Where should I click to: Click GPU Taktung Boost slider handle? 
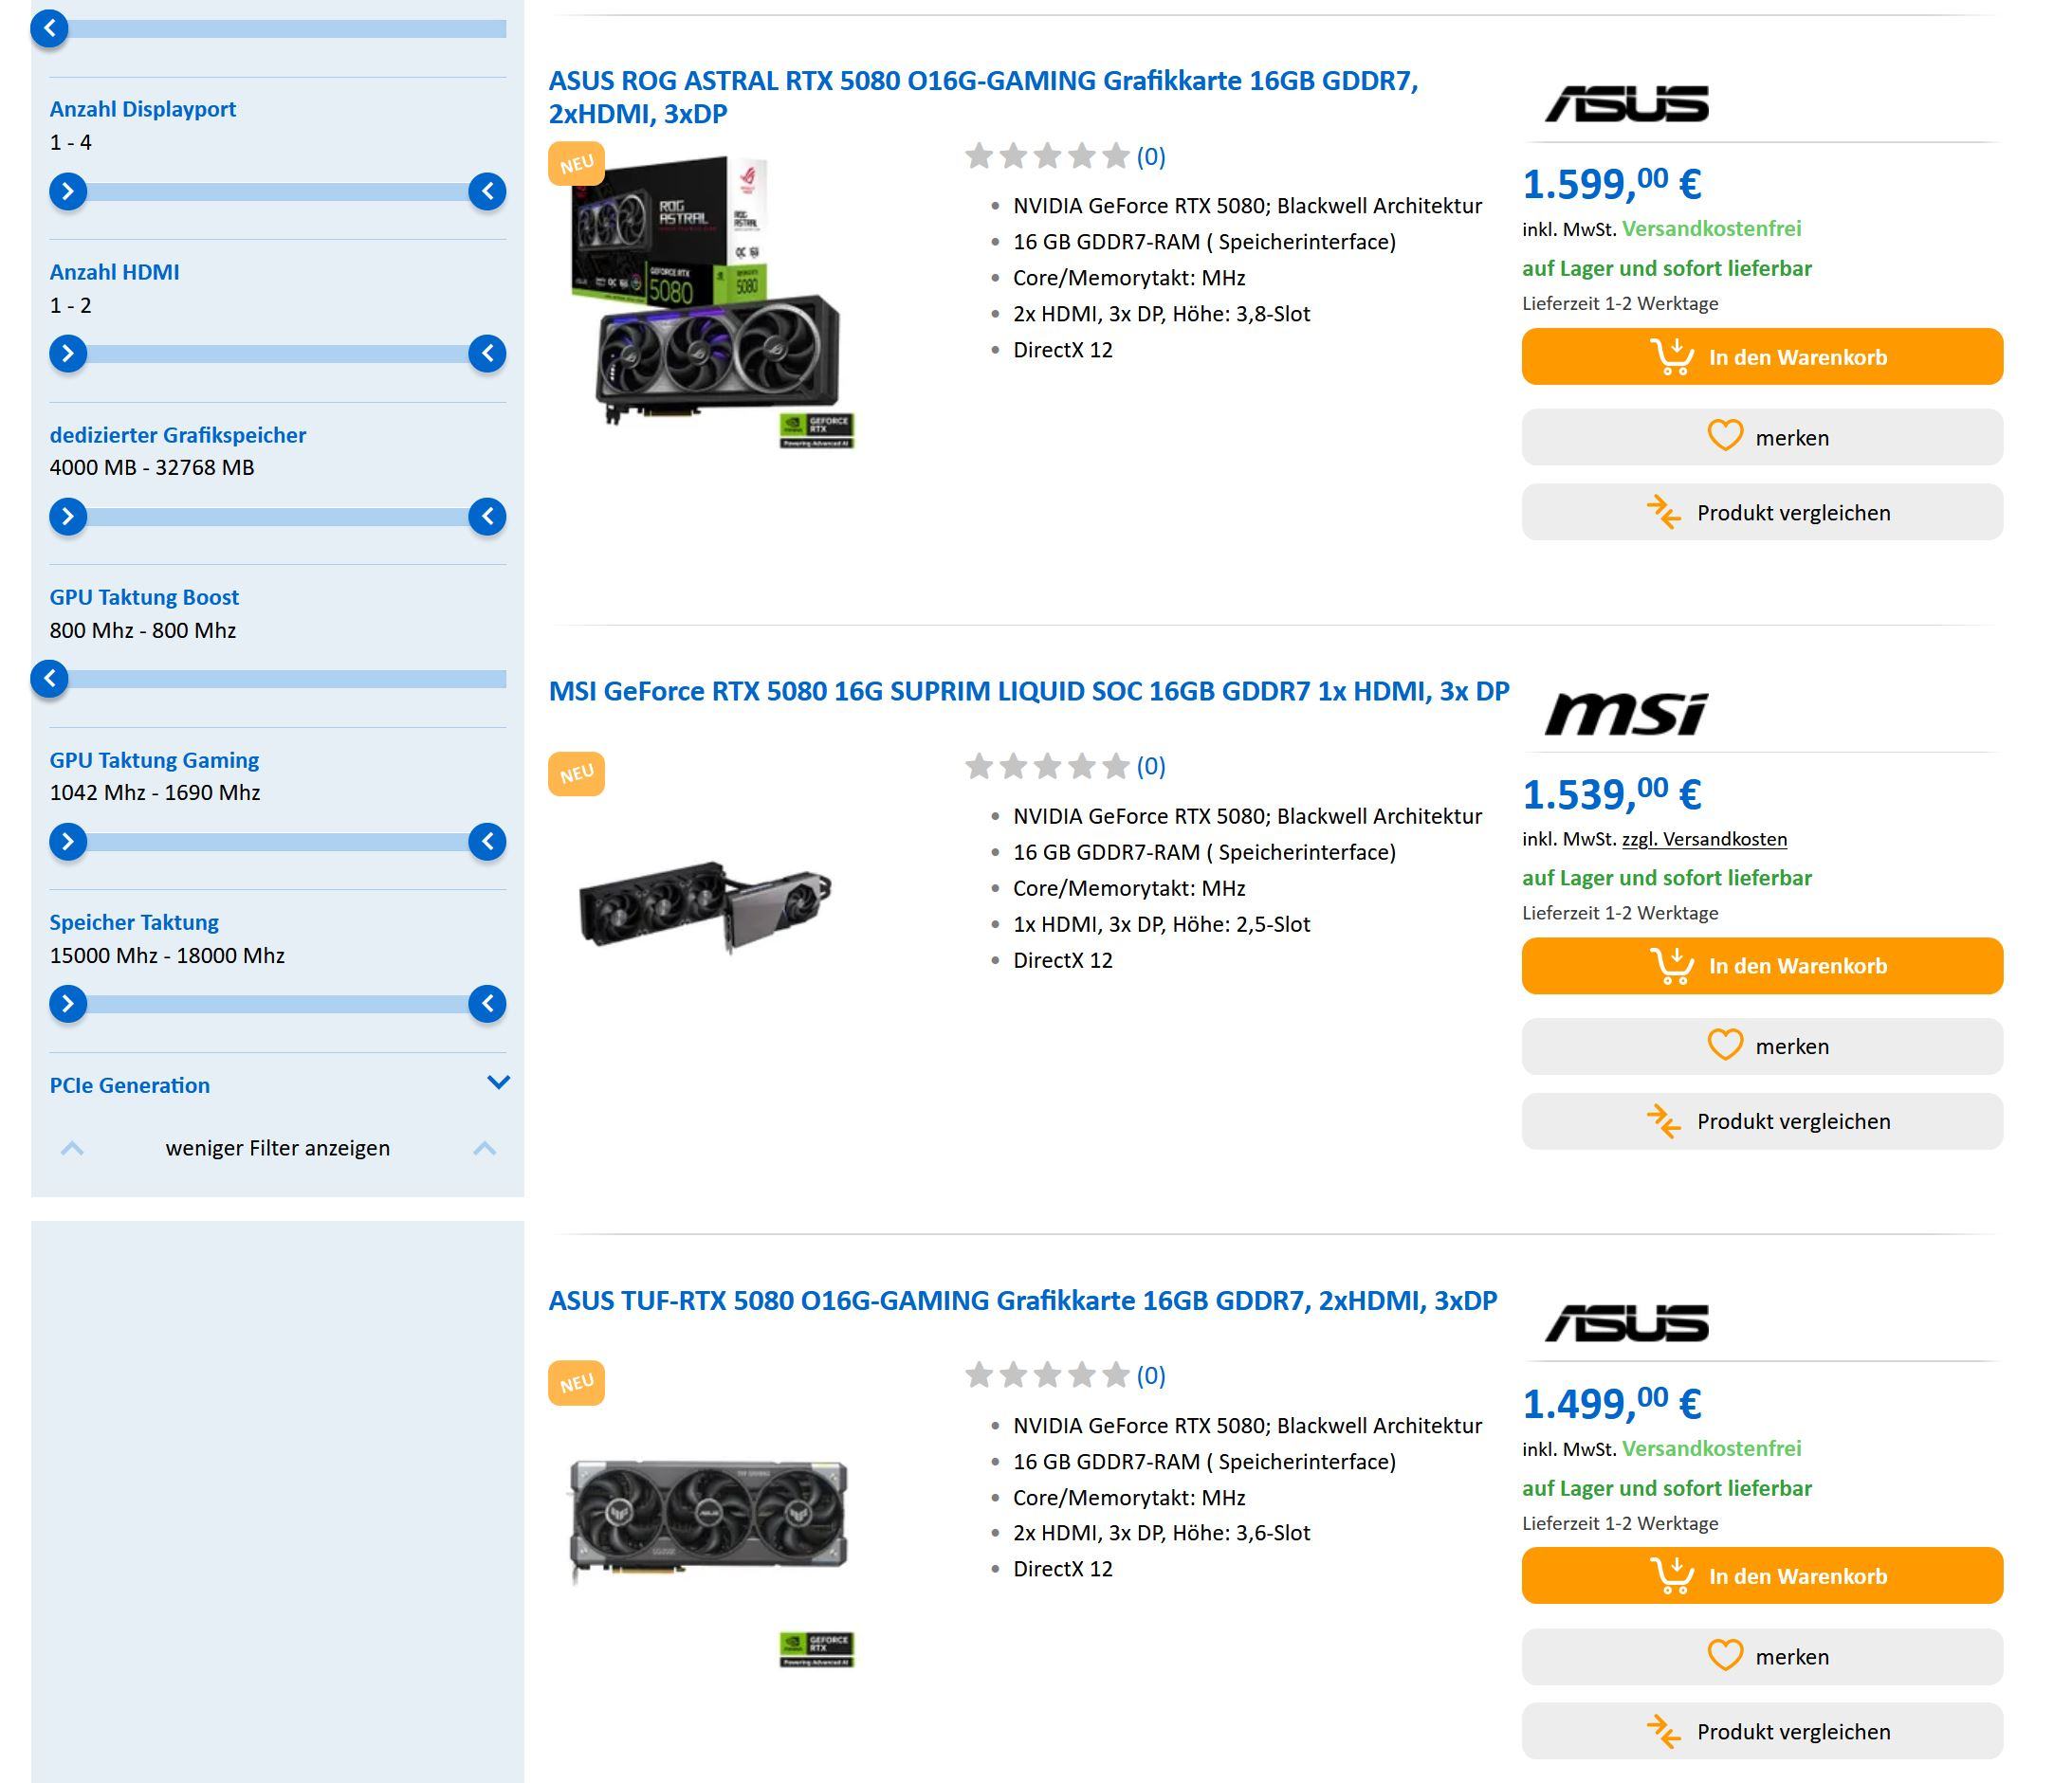tap(49, 679)
